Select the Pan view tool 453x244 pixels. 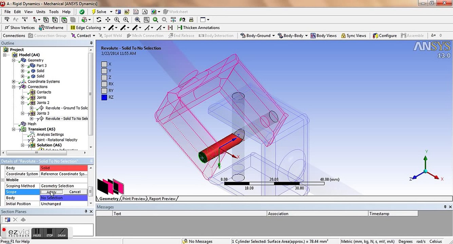tap(108, 20)
